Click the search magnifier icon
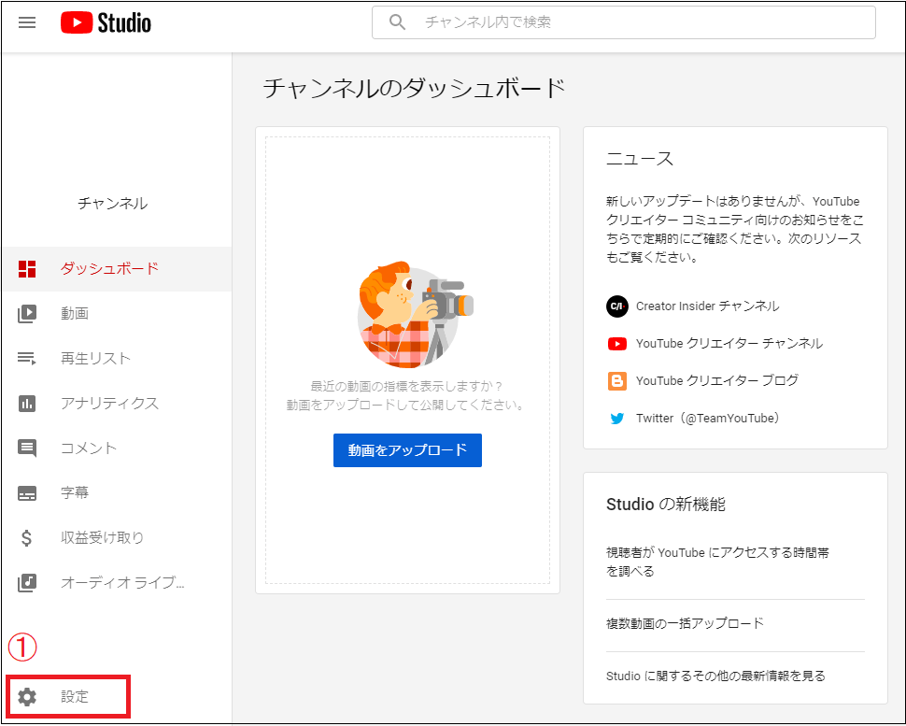Image resolution: width=906 pixels, height=726 pixels. point(397,22)
